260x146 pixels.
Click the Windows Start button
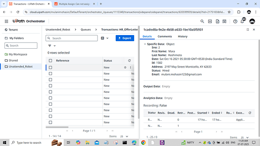coord(5,143)
